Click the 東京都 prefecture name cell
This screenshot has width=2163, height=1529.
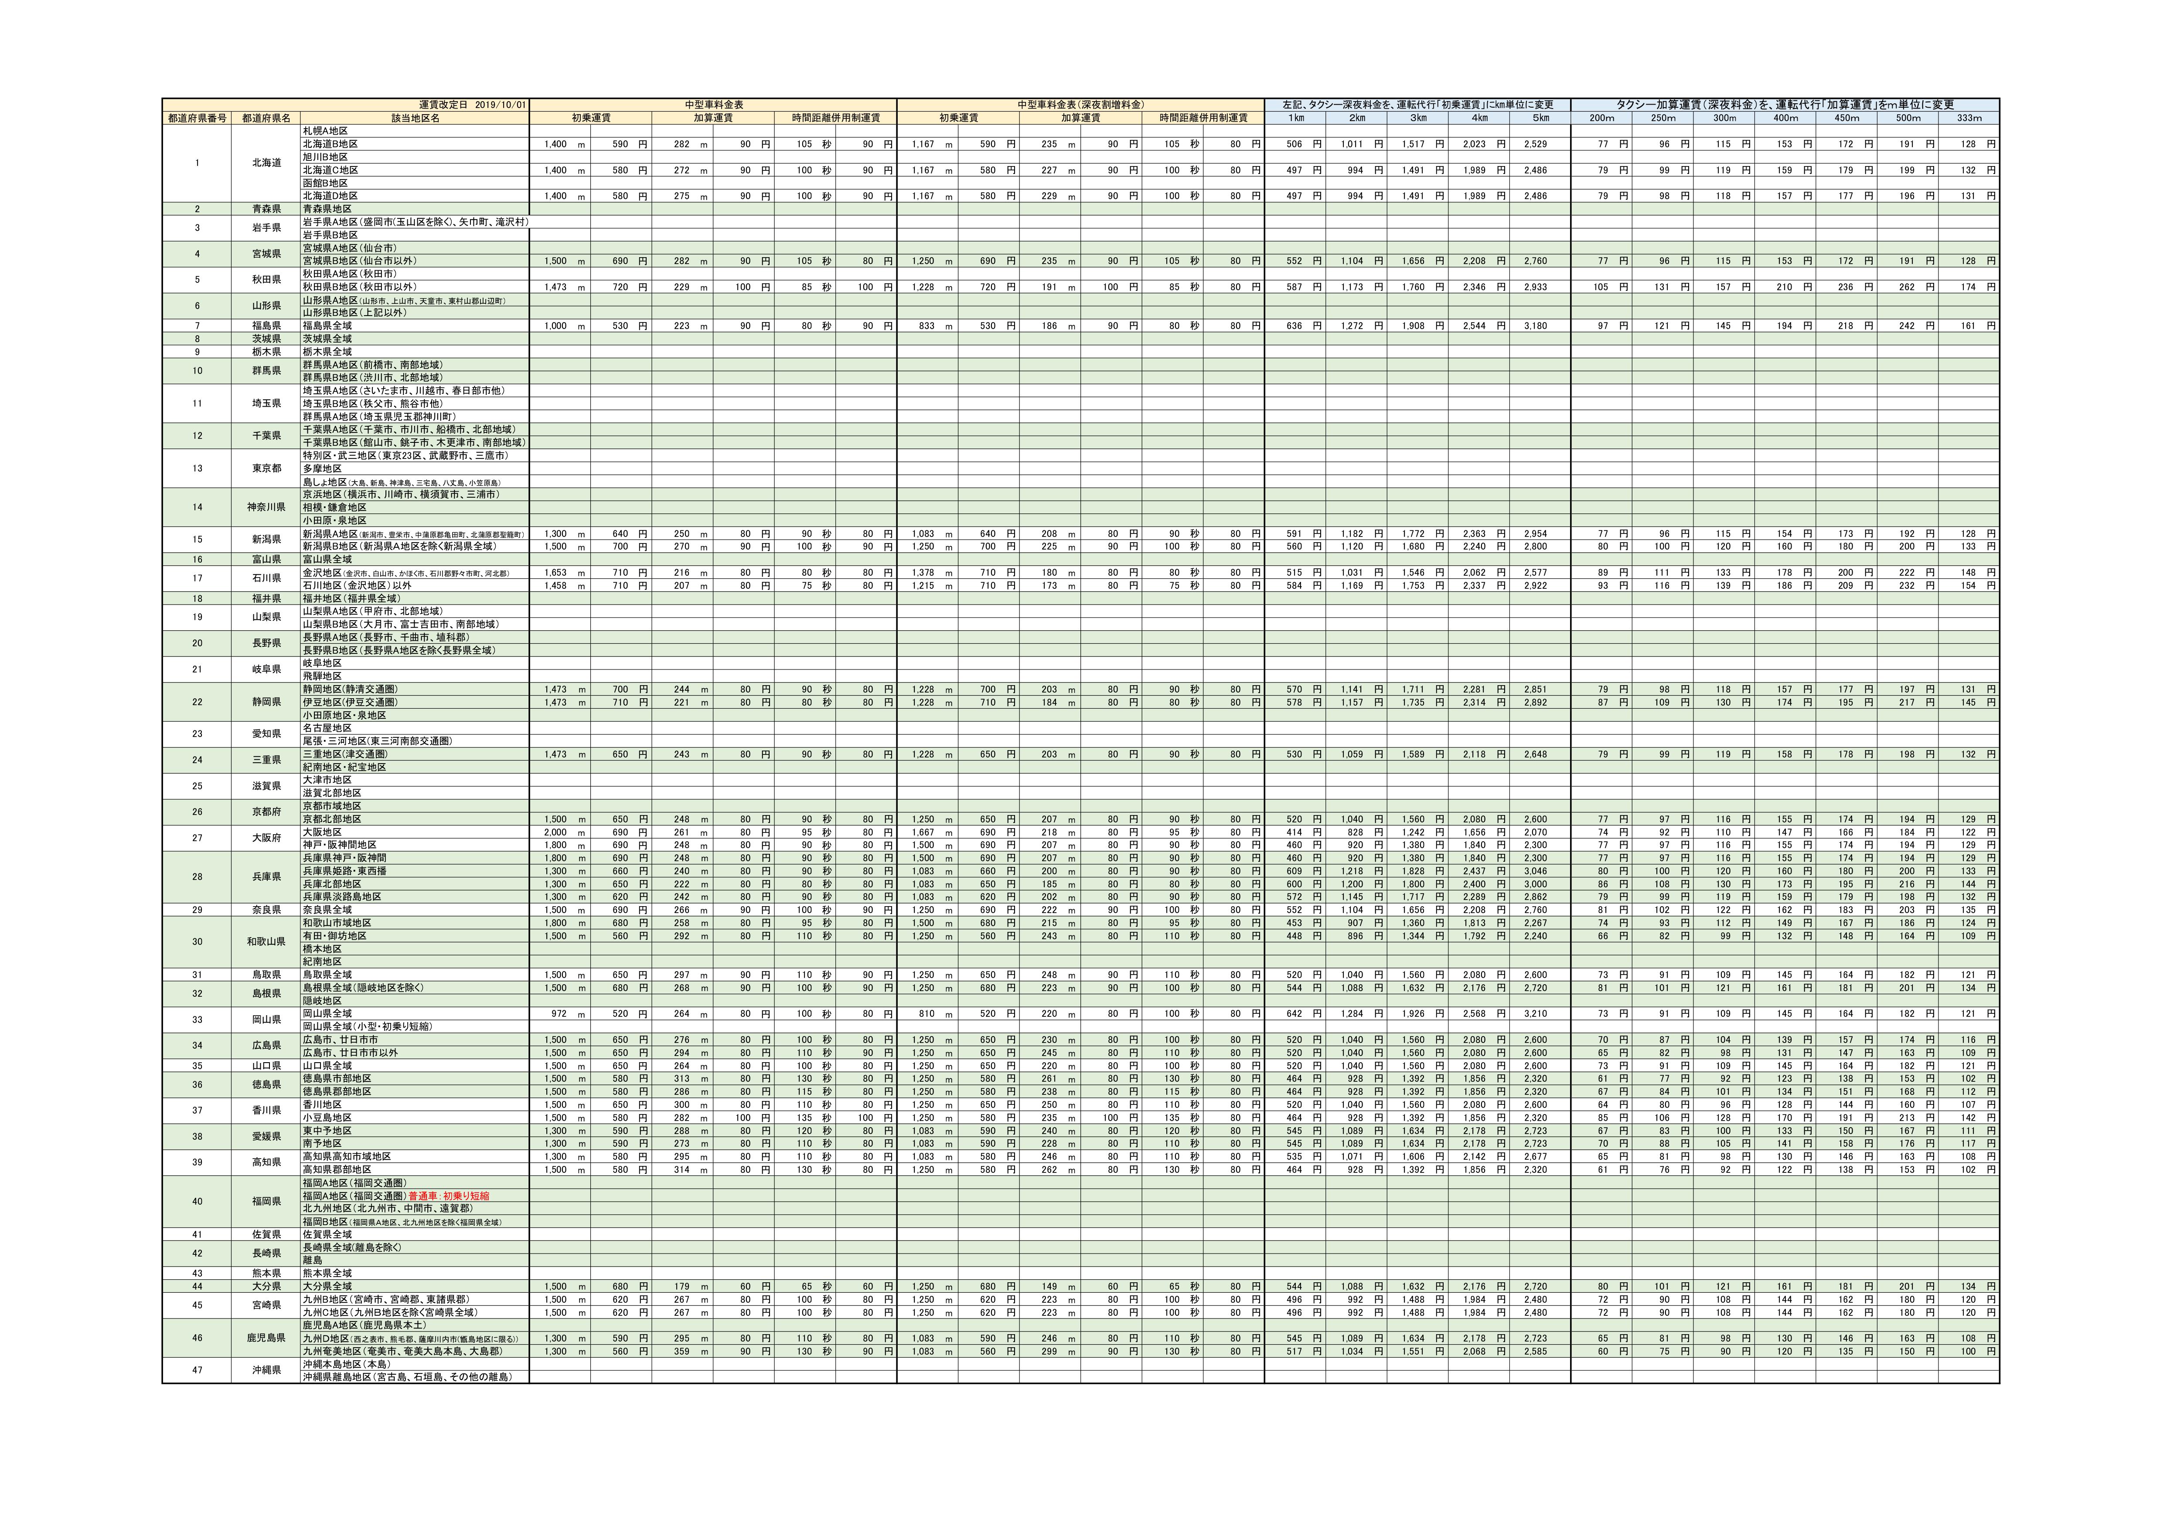[x=266, y=468]
